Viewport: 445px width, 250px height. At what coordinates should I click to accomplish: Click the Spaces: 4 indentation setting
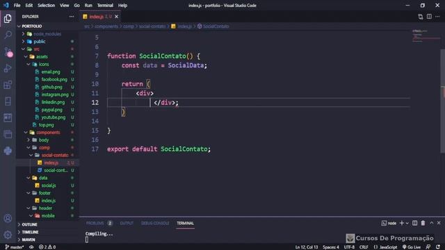(x=331, y=247)
